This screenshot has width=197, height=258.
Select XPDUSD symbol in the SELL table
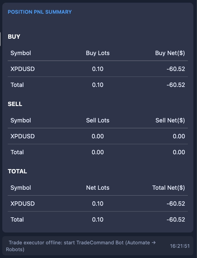pos(23,136)
